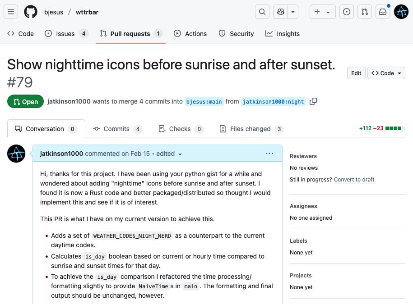
Task: Expand the Copilot dropdown arrow
Action: [x=293, y=12]
